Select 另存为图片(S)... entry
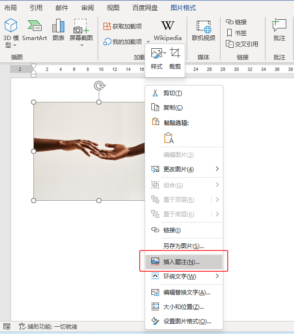 [184, 246]
